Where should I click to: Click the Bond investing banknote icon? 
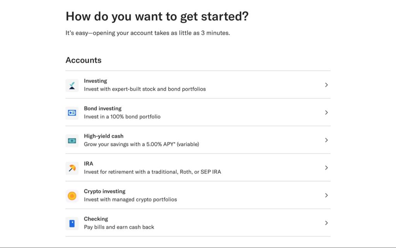[72, 113]
